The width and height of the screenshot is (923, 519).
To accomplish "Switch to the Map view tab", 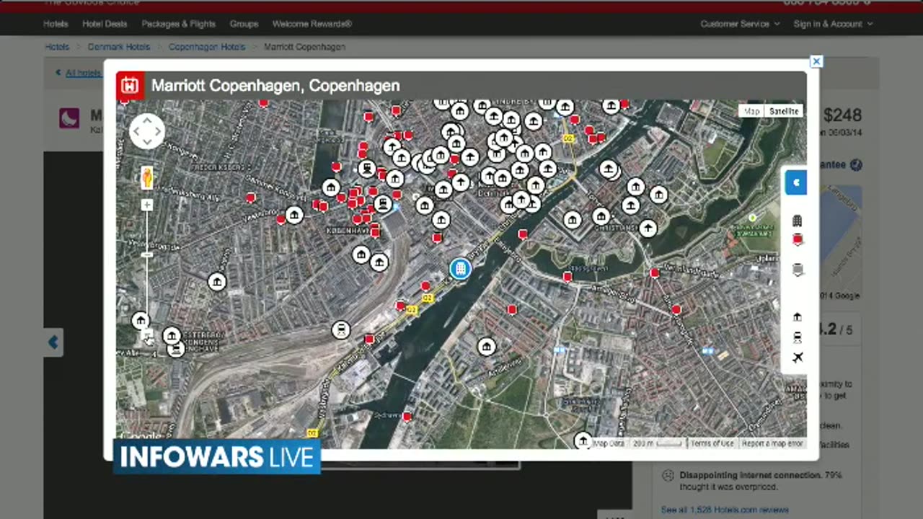I will 752,111.
